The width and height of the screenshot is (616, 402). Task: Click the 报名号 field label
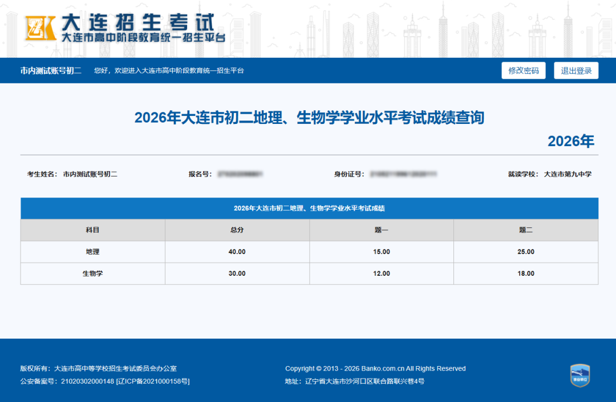pos(200,174)
